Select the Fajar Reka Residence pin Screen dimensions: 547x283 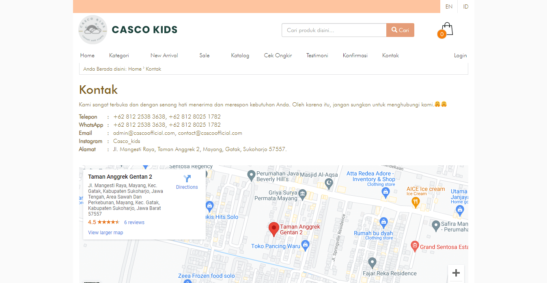click(372, 262)
